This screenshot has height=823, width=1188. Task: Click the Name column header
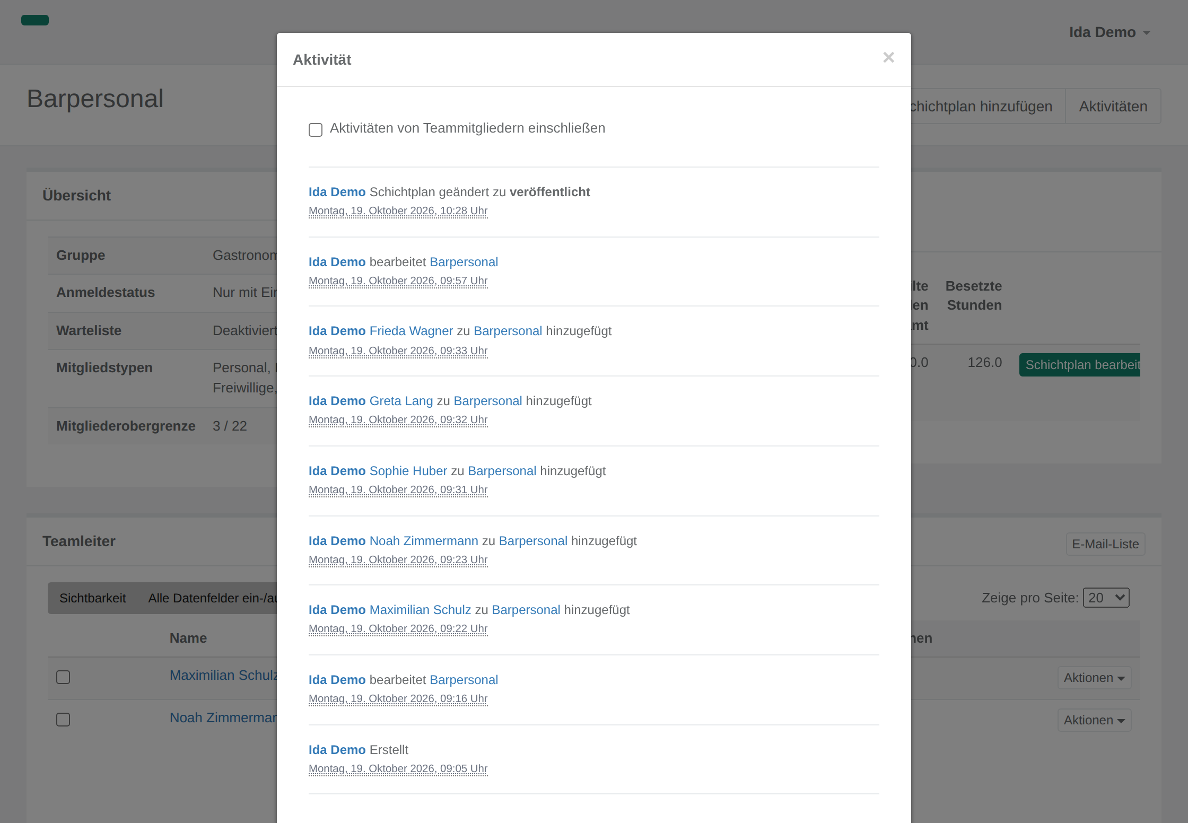(x=188, y=638)
